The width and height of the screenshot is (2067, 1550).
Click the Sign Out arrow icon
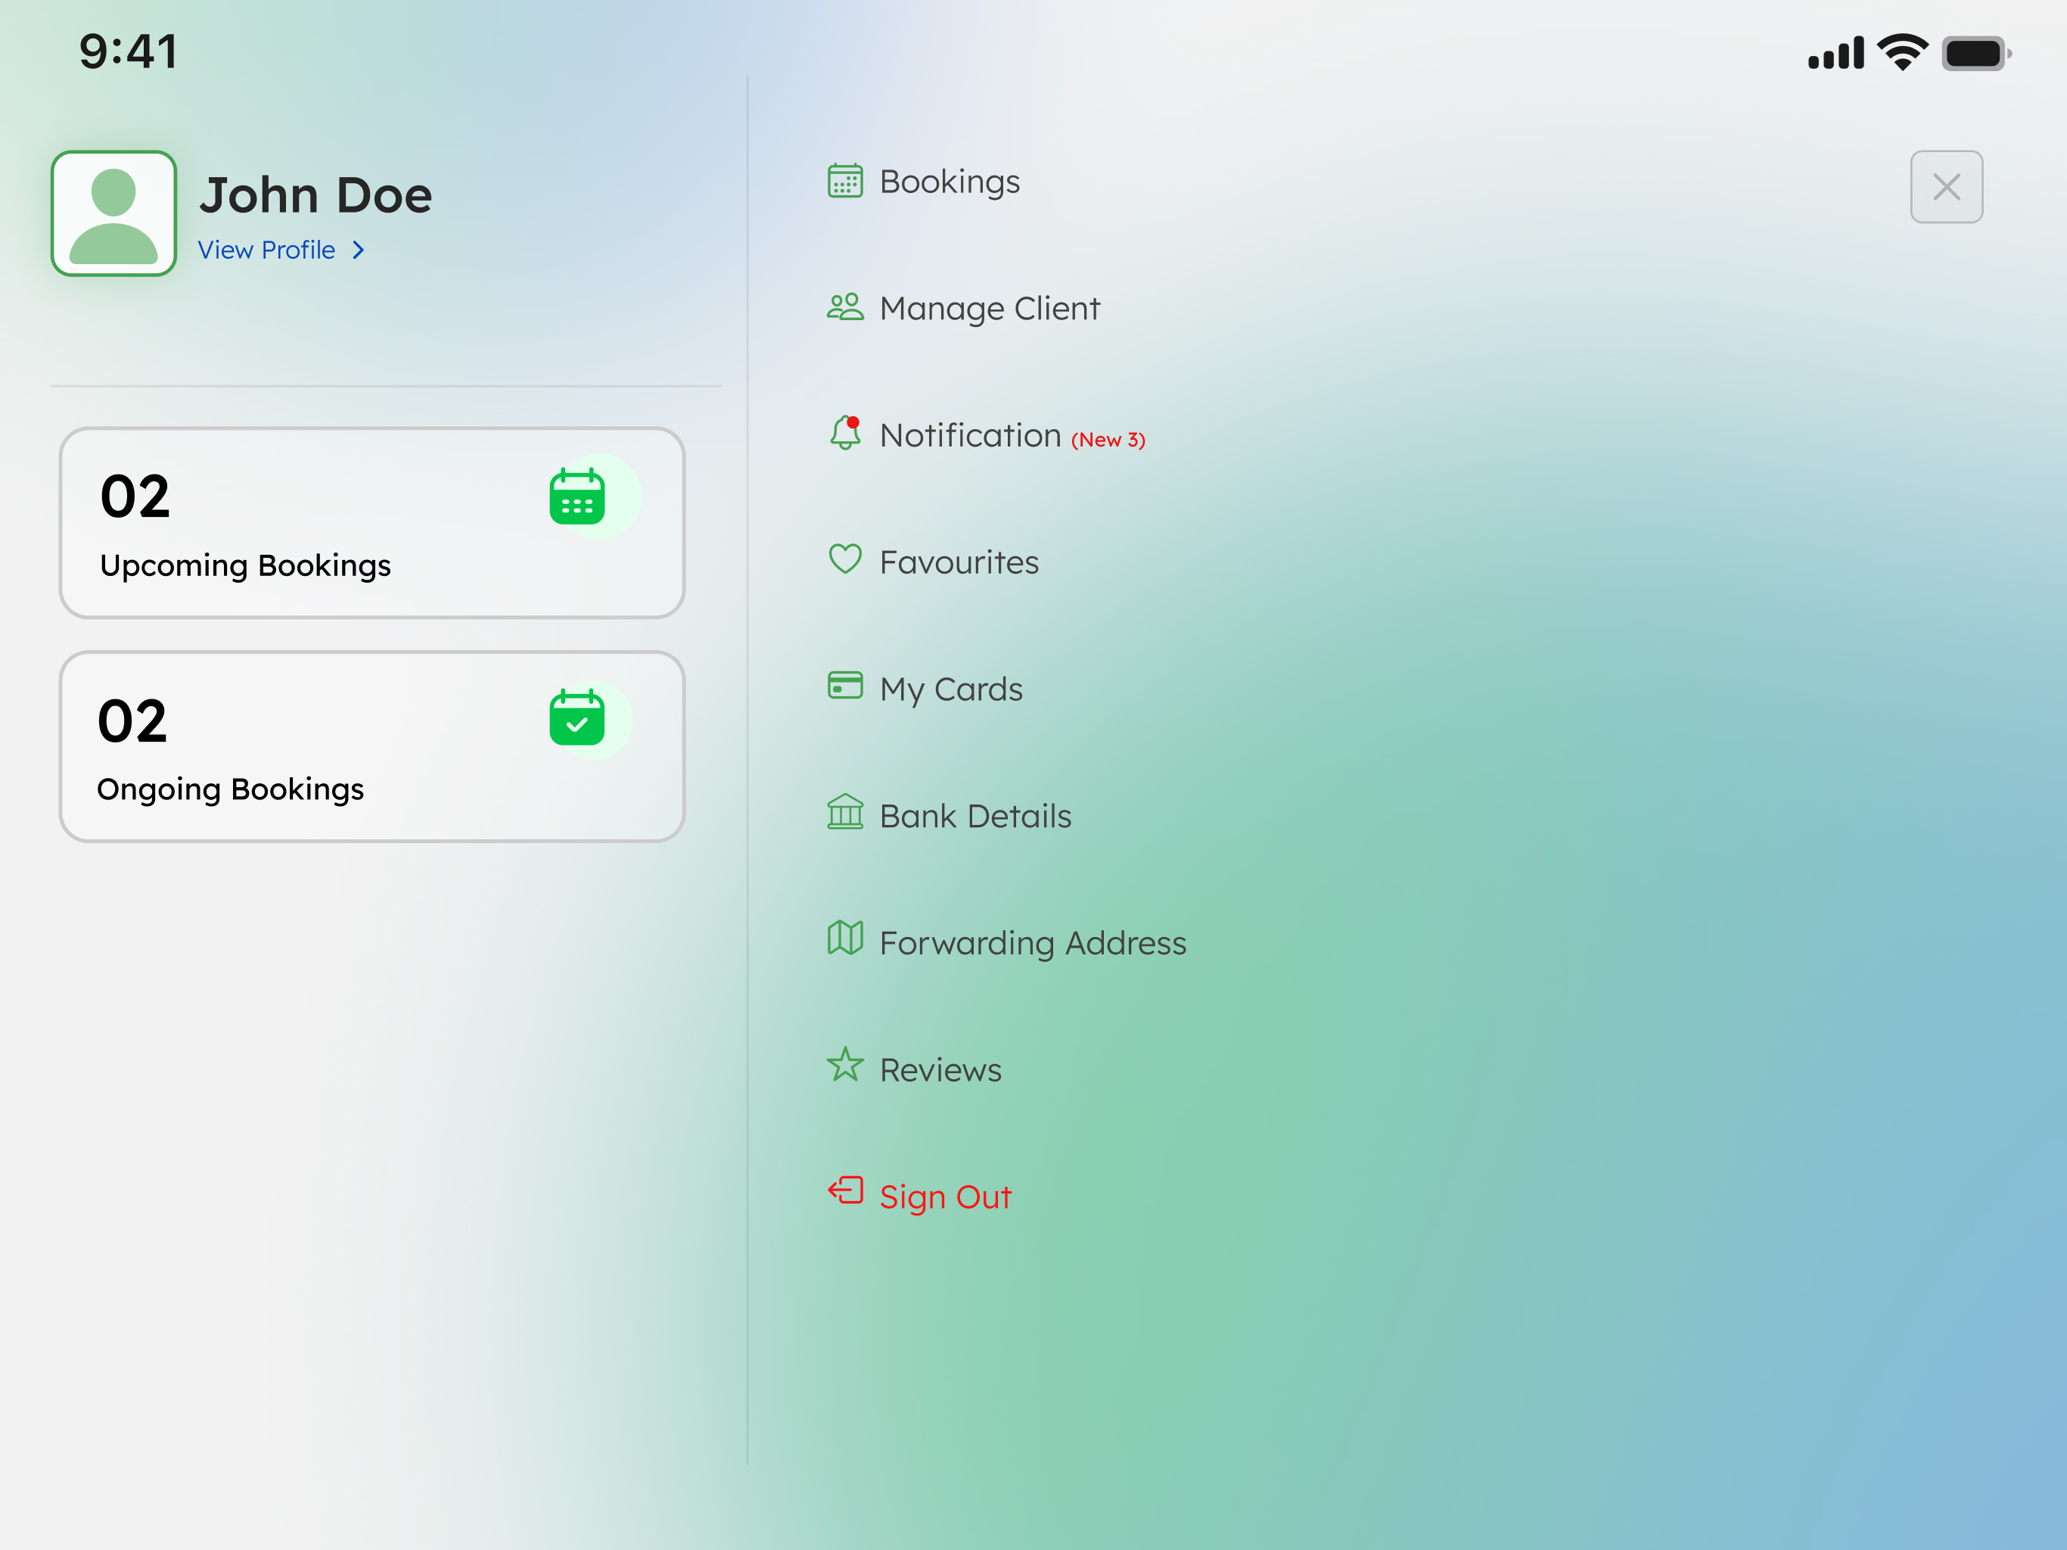(845, 1190)
